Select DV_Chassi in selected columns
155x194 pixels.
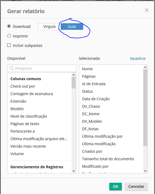(x=91, y=106)
